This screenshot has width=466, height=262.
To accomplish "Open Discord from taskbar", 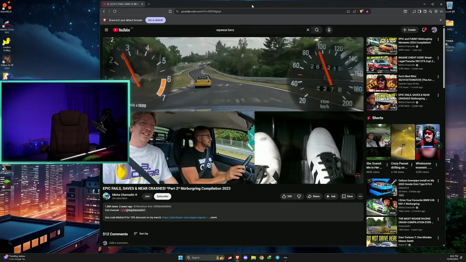I will click(245, 258).
